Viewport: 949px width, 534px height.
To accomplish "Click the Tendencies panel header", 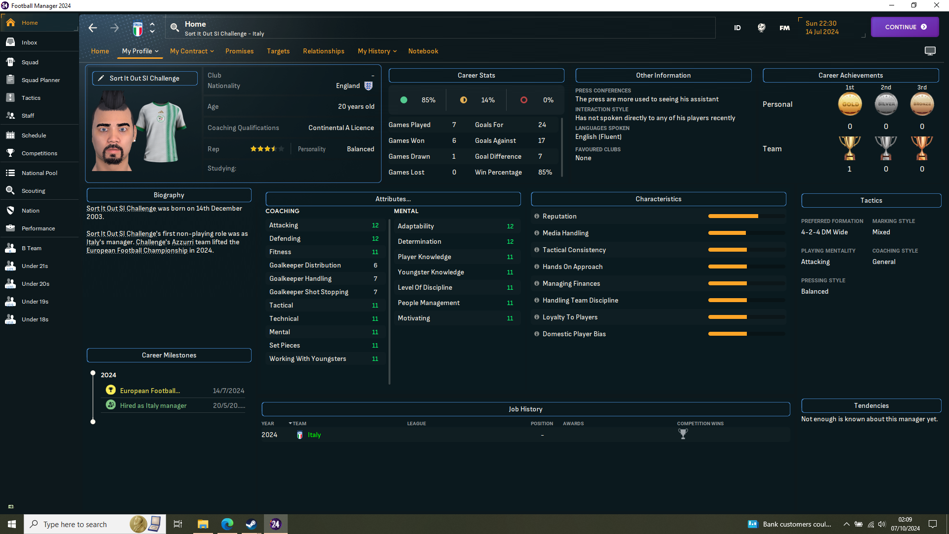I will pos(871,406).
